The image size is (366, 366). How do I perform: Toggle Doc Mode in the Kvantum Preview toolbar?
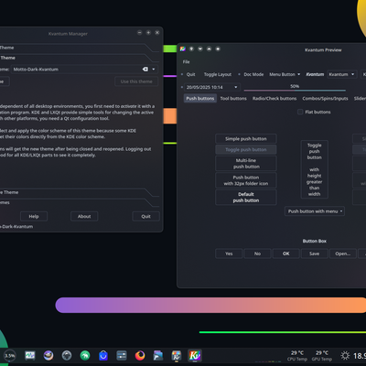click(x=253, y=74)
